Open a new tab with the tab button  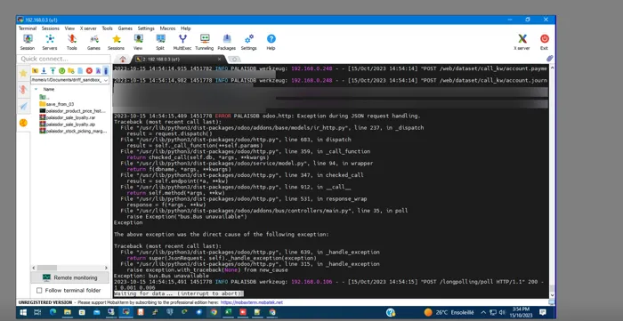(x=234, y=59)
